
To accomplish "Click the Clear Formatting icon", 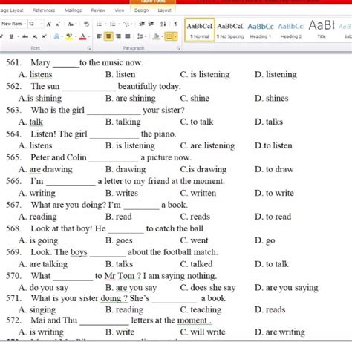I will (x=86, y=24).
